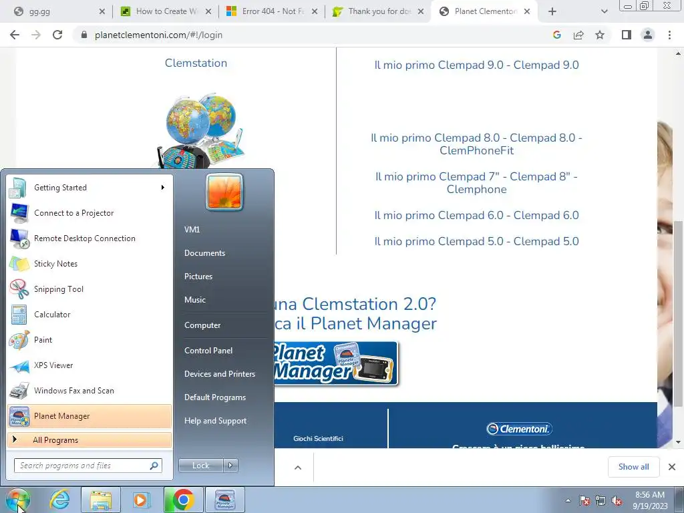684x513 pixels.
Task: Launch the Snipping Tool
Action: (x=90, y=289)
